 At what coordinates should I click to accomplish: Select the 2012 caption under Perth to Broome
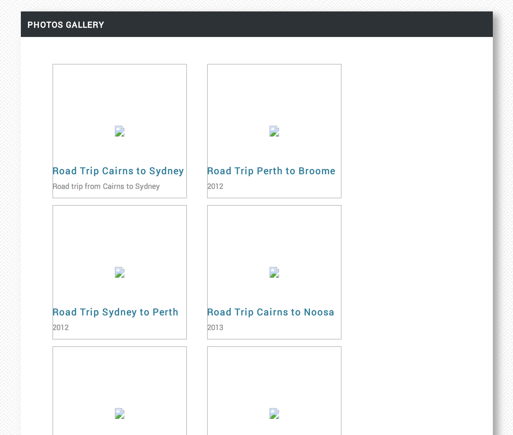(x=215, y=186)
